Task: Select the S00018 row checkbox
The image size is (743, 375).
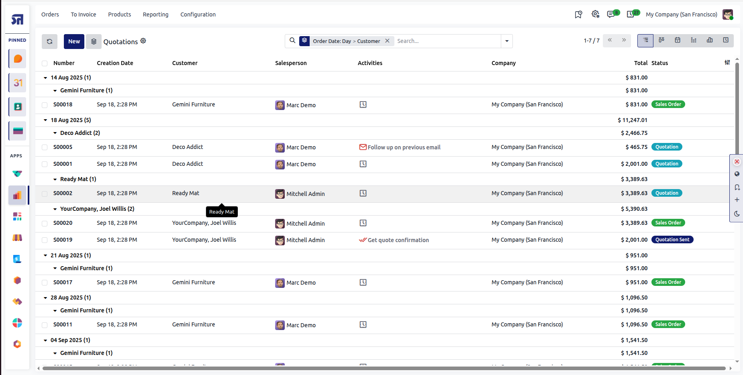Action: pyautogui.click(x=45, y=105)
